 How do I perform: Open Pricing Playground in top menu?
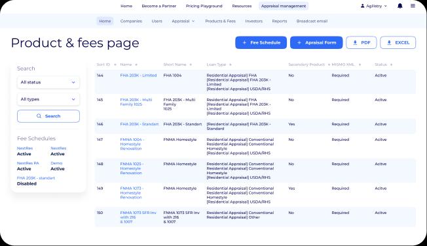(x=204, y=6)
